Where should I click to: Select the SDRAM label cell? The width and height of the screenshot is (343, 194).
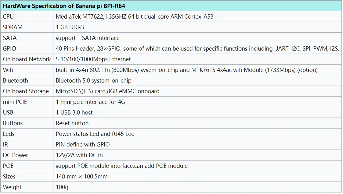pos(13,27)
